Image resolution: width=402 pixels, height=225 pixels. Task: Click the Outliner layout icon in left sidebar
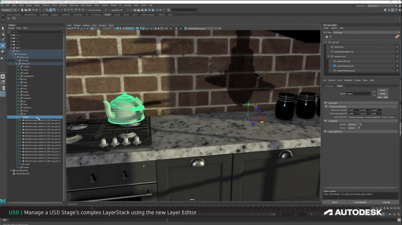click(3, 88)
